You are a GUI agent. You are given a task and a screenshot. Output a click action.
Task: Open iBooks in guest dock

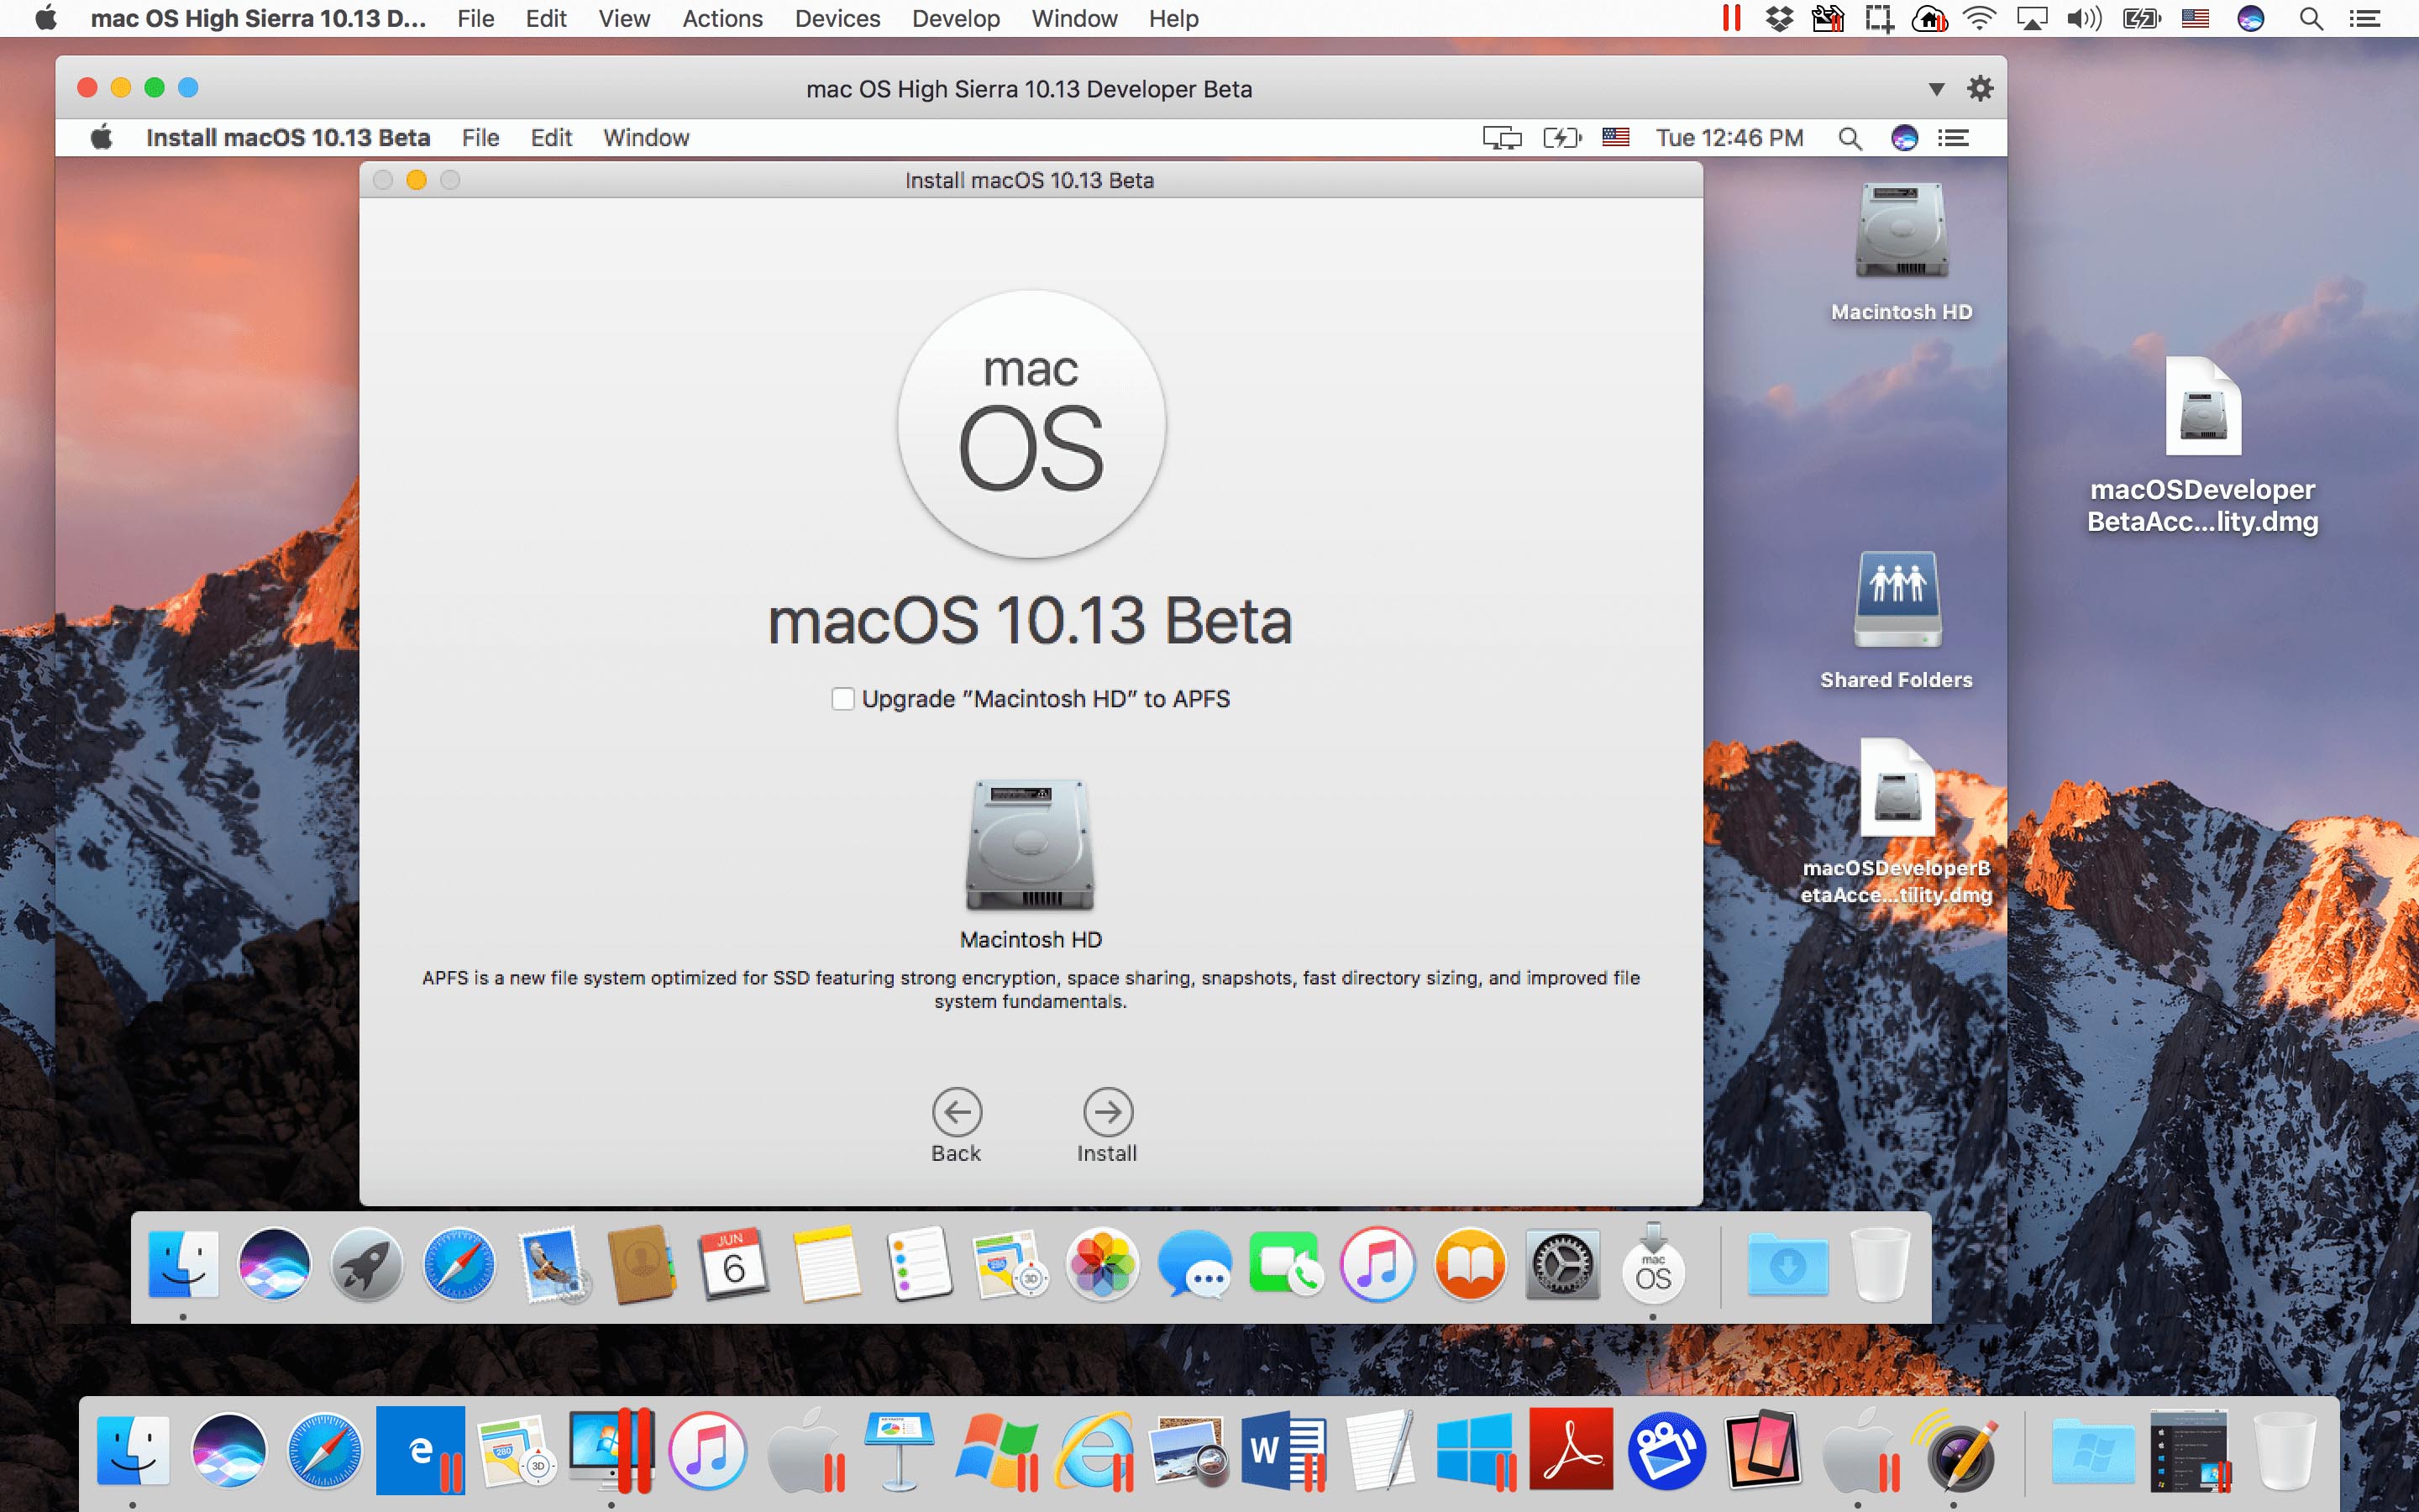(x=1469, y=1265)
